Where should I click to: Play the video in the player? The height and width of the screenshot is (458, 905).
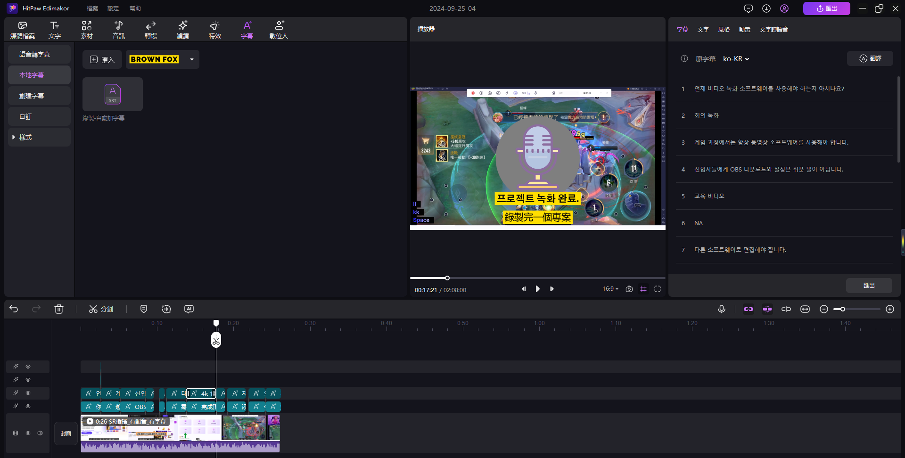tap(538, 289)
